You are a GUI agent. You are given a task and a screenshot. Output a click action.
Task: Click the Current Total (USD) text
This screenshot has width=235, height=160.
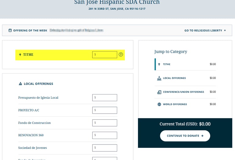coord(185,124)
